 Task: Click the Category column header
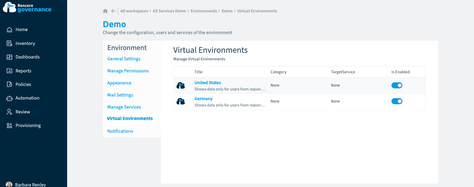coord(278,72)
